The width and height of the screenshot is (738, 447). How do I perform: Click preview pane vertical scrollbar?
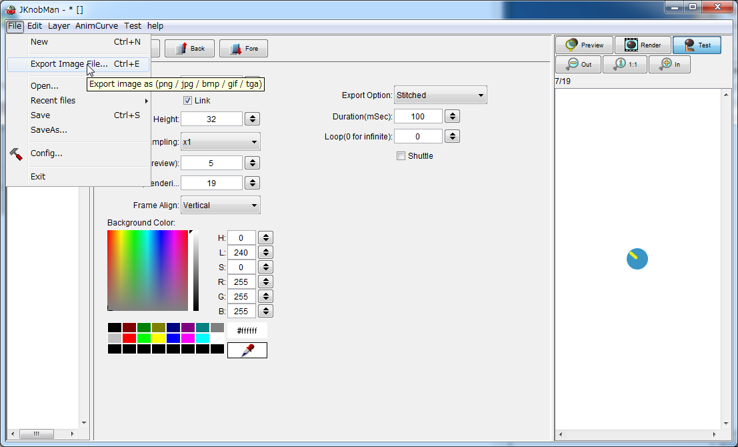[x=726, y=259]
